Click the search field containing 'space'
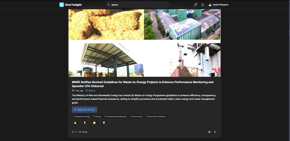This screenshot has width=290, height=141. coord(137,5)
